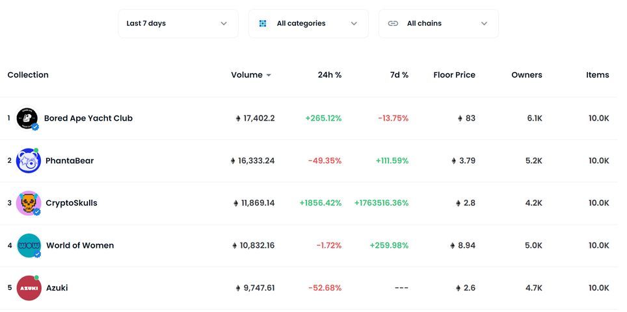
Task: Click the verified badge on World of Women
Action: (x=37, y=254)
